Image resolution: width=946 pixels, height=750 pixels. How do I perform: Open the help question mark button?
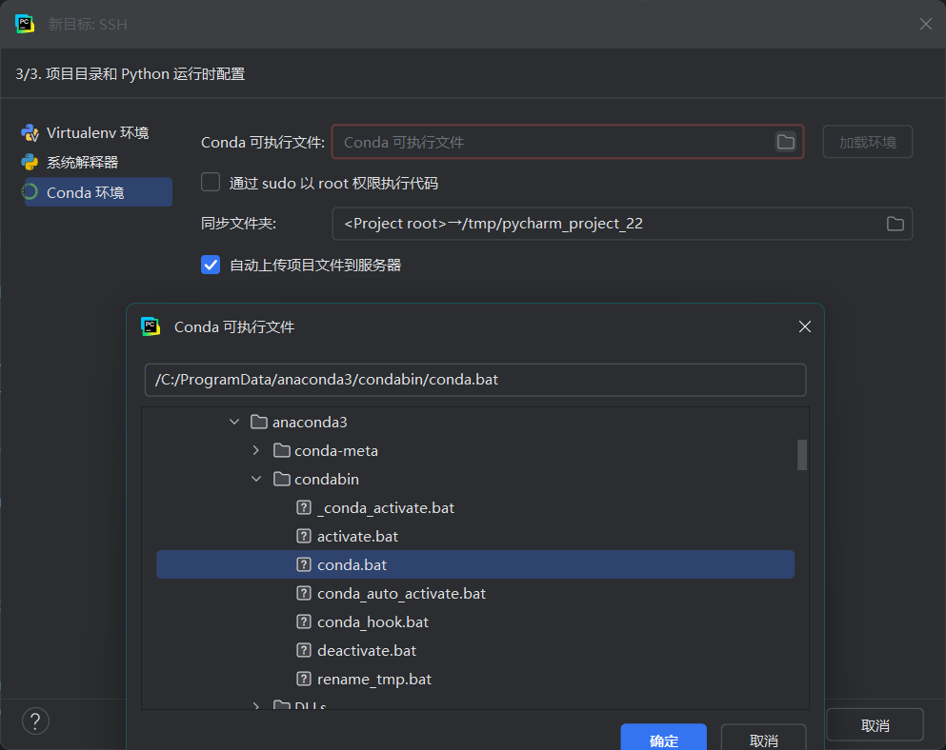coord(35,721)
